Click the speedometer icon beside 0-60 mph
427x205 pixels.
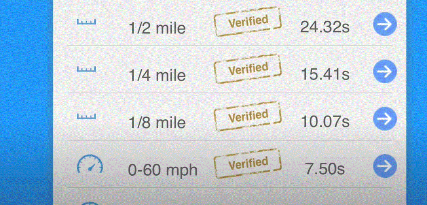[x=89, y=164]
